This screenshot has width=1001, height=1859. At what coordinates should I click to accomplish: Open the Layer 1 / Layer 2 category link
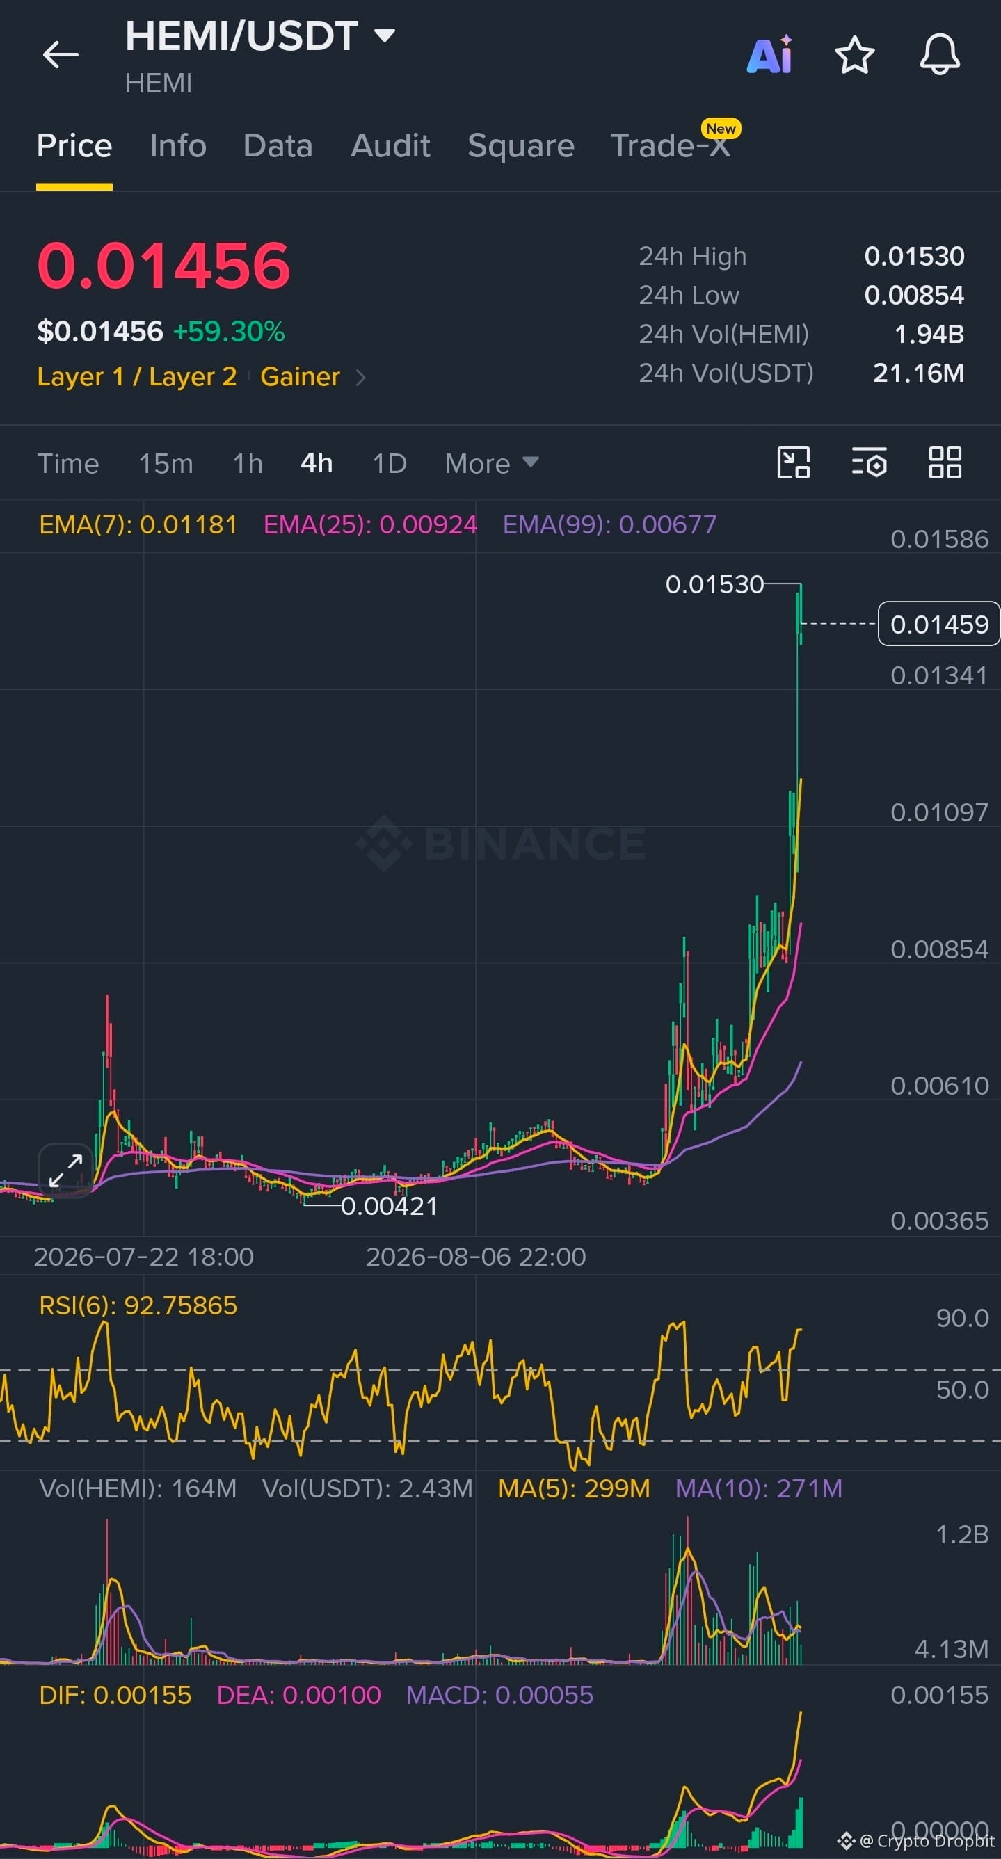137,377
